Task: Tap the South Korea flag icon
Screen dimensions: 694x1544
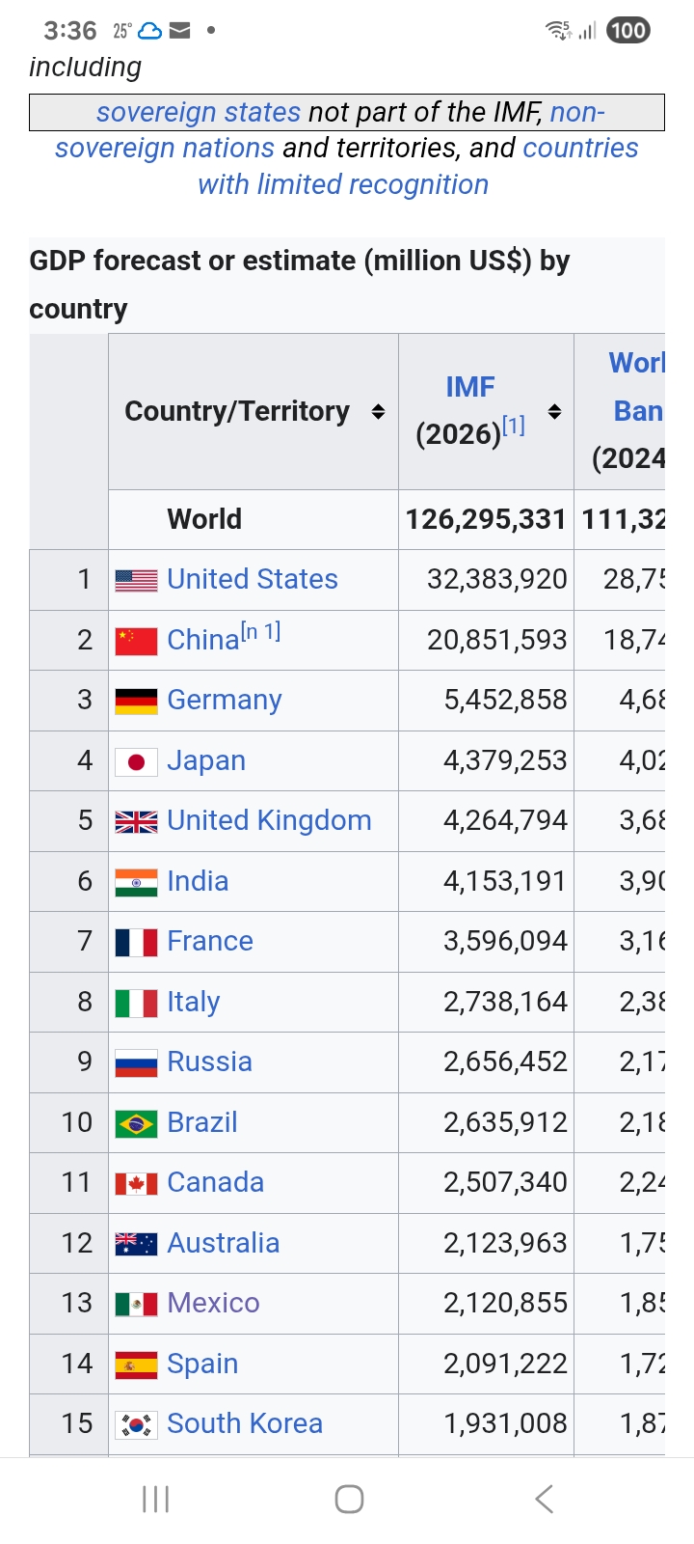Action: point(136,1424)
